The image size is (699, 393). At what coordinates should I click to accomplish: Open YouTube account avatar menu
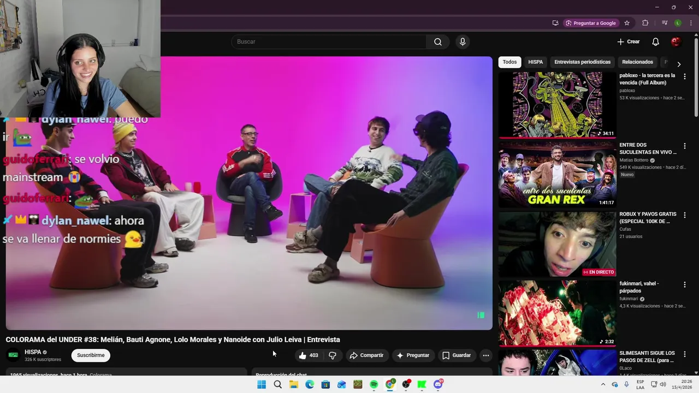pyautogui.click(x=676, y=41)
